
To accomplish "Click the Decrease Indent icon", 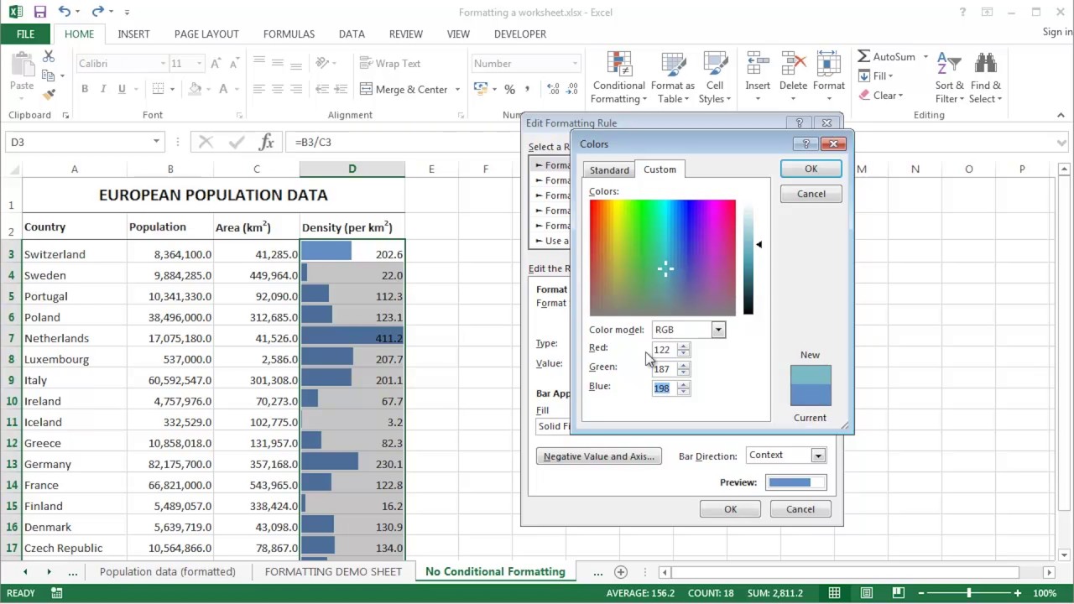I will [322, 89].
